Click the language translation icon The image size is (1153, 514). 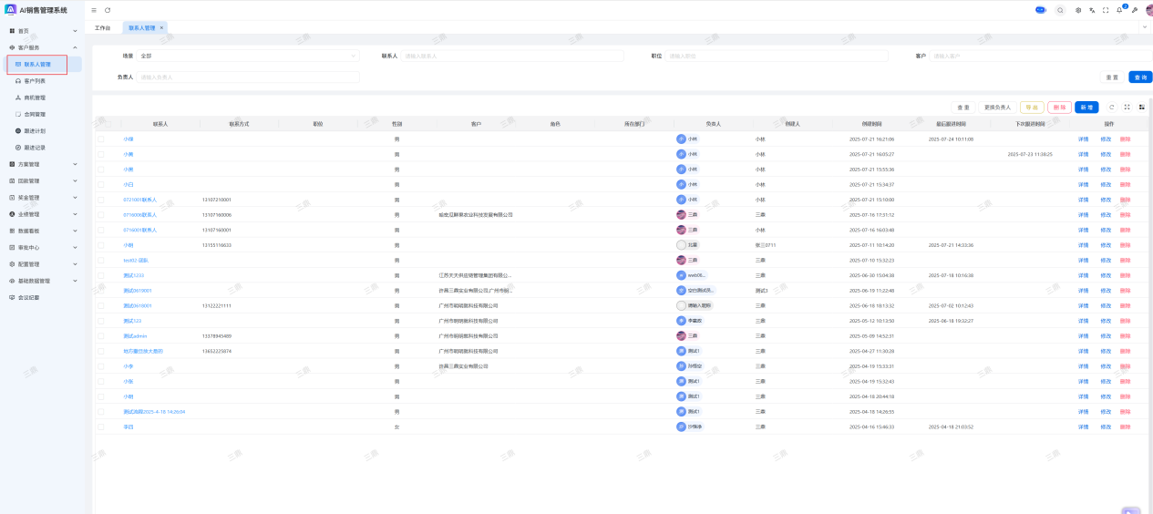[1092, 10]
